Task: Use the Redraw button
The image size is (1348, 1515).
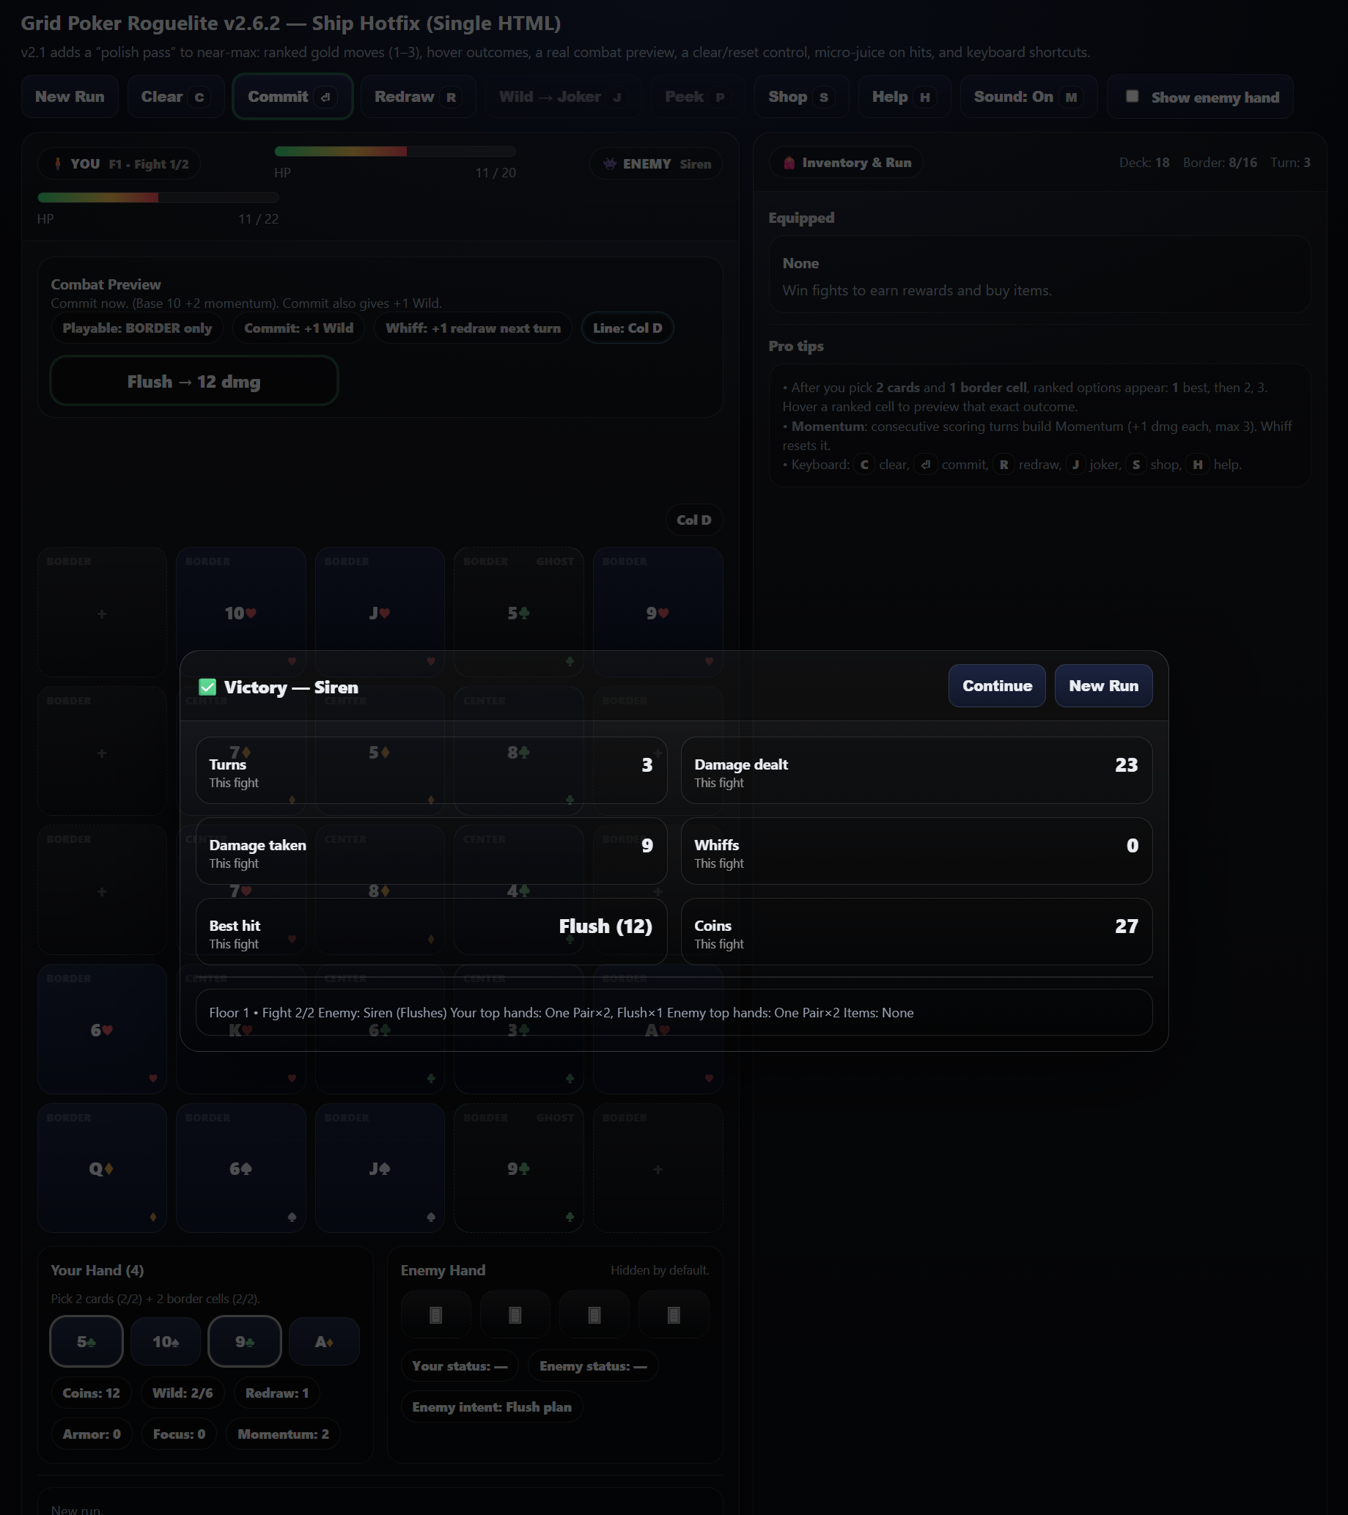Action: point(418,96)
